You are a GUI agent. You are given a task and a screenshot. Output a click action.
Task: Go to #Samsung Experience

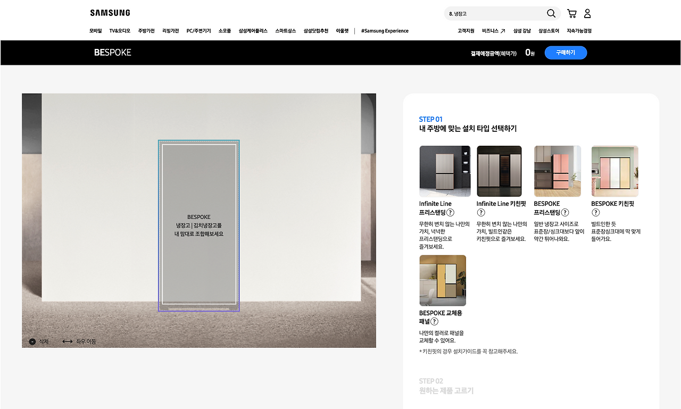[x=385, y=31]
